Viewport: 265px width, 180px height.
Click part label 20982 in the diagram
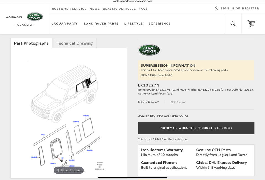(x=53, y=164)
